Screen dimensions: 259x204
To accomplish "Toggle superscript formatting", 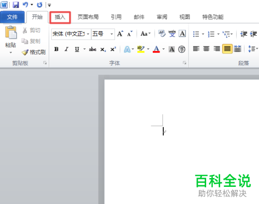I will point(113,49).
